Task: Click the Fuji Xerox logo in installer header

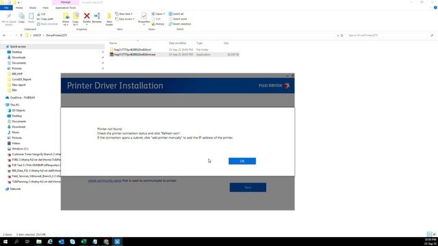Action: [x=274, y=85]
